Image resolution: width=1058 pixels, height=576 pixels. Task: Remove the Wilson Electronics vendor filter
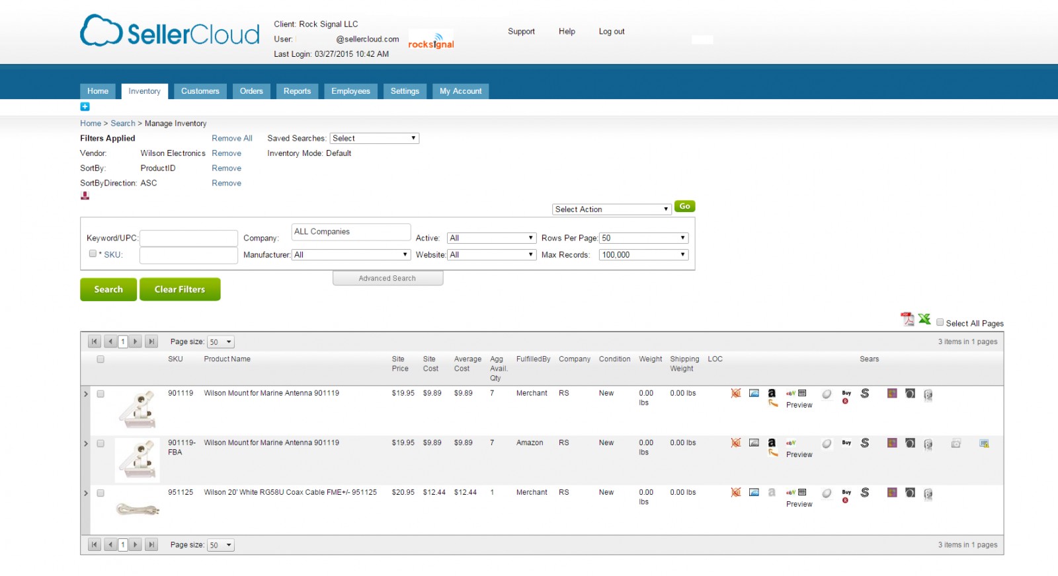[226, 153]
